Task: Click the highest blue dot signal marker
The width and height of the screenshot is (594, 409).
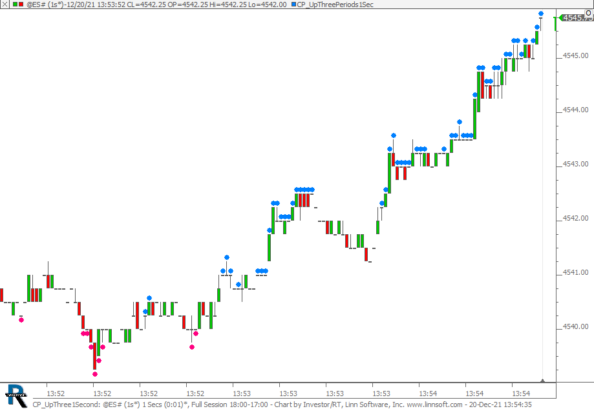Action: 541,14
